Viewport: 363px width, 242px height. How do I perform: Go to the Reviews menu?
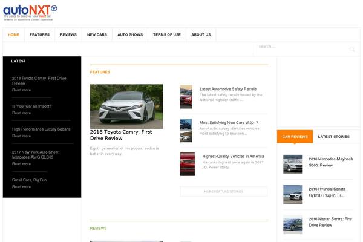(x=68, y=34)
